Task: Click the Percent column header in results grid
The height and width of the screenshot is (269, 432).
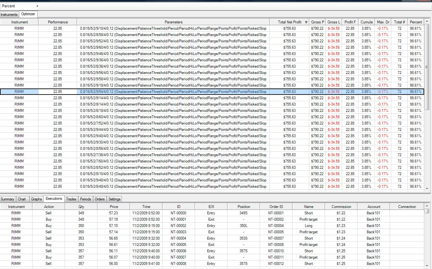Action: click(x=416, y=22)
